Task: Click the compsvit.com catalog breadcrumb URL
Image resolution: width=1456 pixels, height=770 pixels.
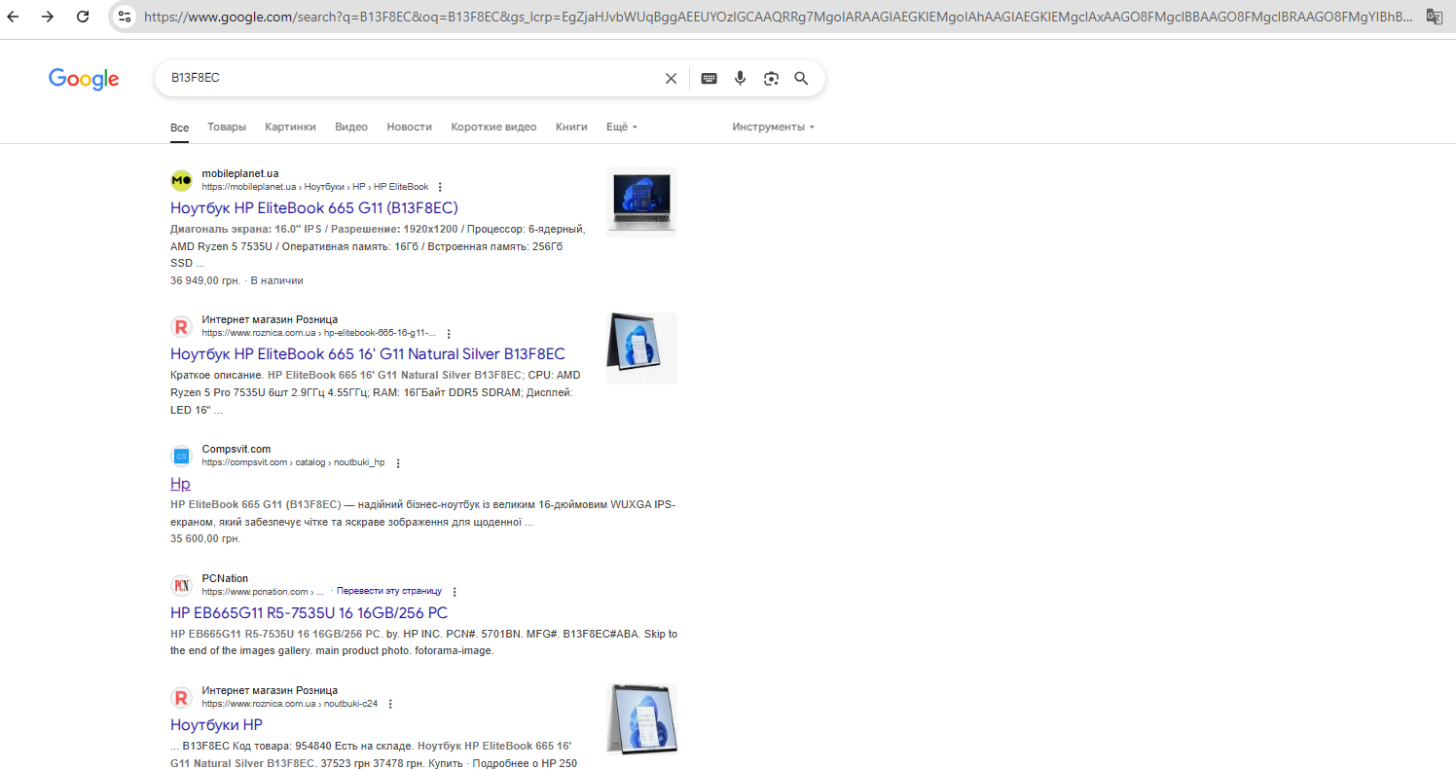Action: (294, 463)
